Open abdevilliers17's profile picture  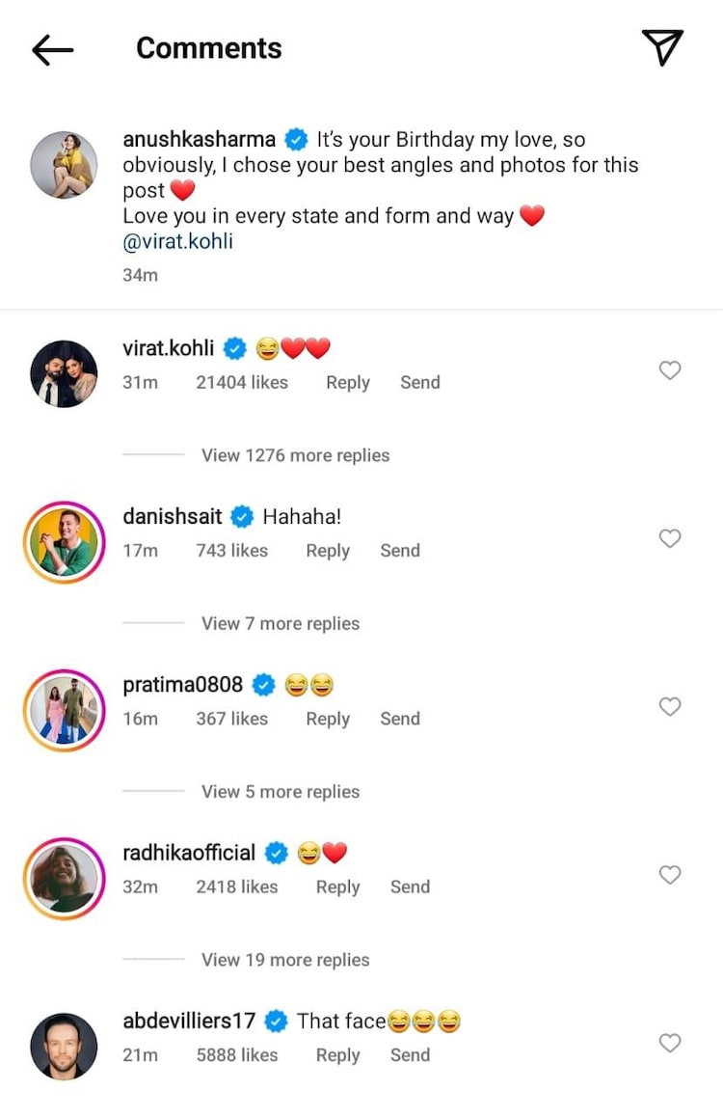[x=64, y=1047]
